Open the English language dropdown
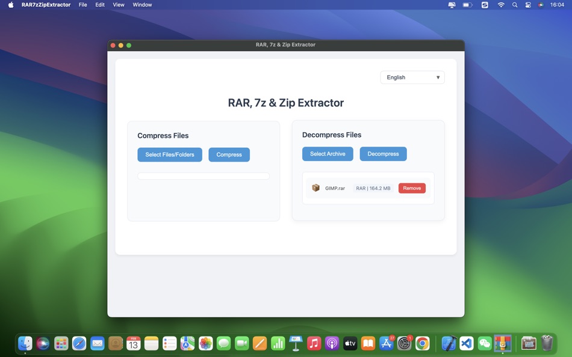The image size is (572, 357). pos(412,77)
